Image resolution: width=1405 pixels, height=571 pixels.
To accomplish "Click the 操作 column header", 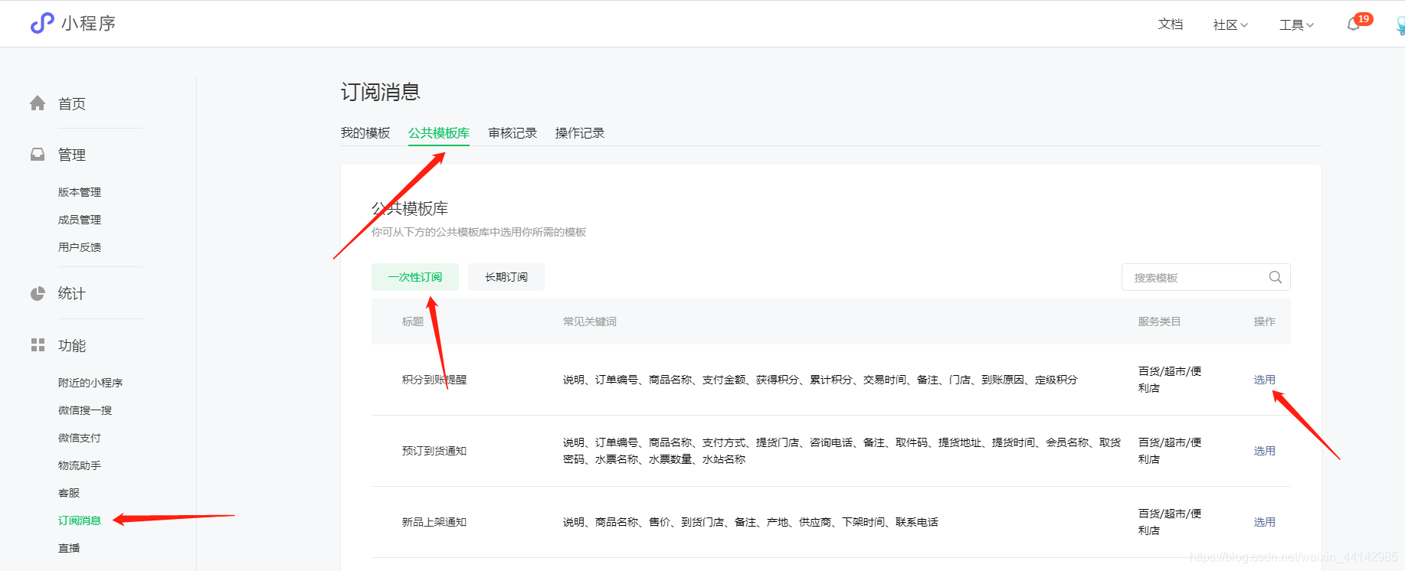I will pos(1264,321).
